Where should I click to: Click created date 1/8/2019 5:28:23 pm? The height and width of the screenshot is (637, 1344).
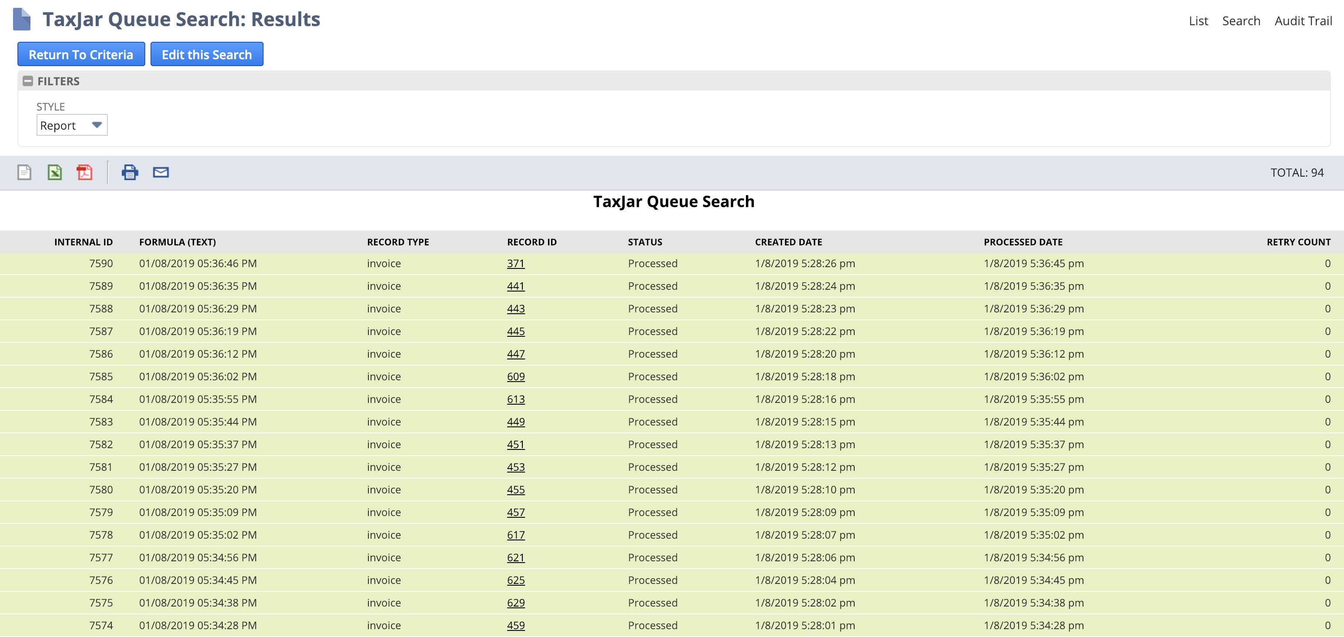click(x=805, y=308)
